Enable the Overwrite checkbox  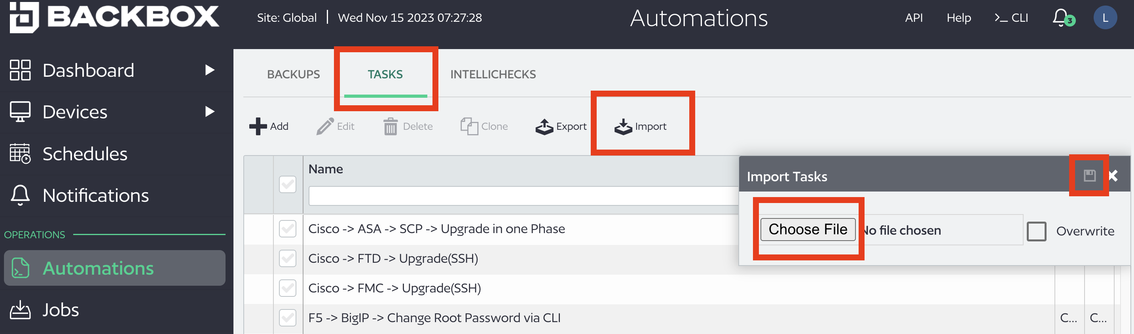[1036, 231]
